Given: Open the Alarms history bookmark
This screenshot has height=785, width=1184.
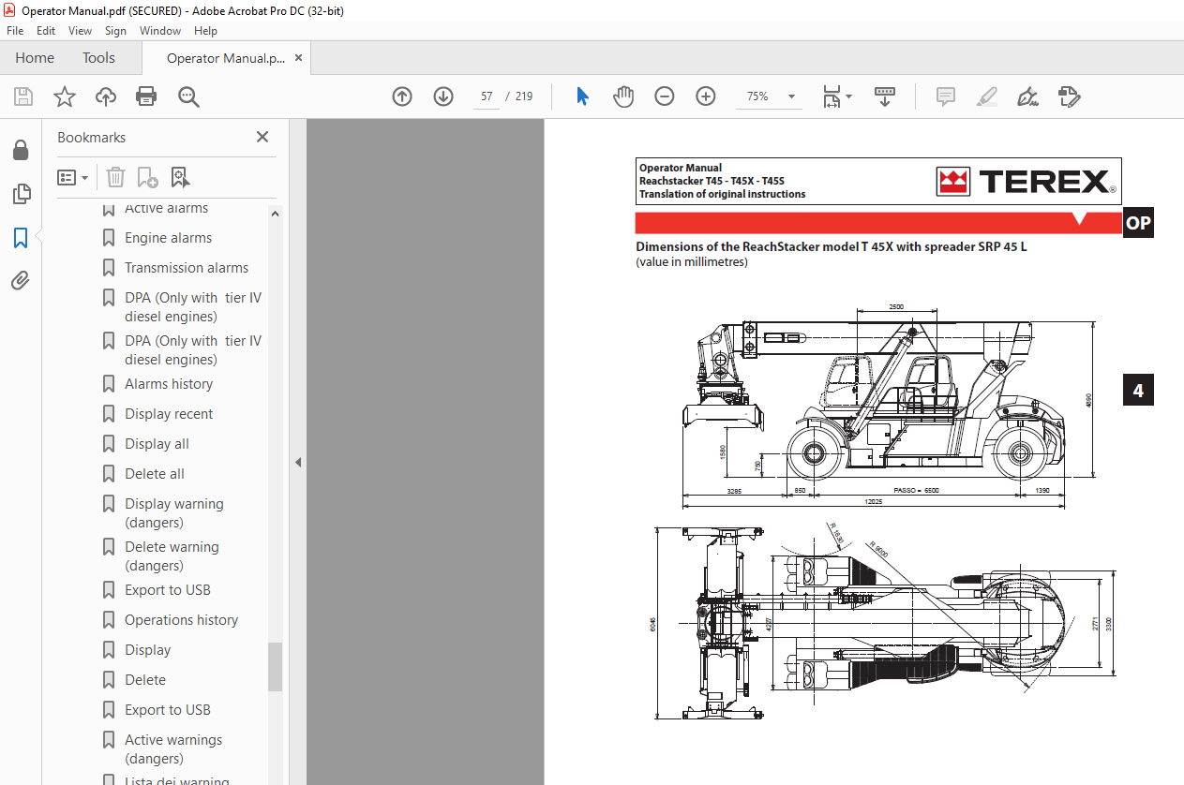Looking at the screenshot, I should [x=169, y=384].
